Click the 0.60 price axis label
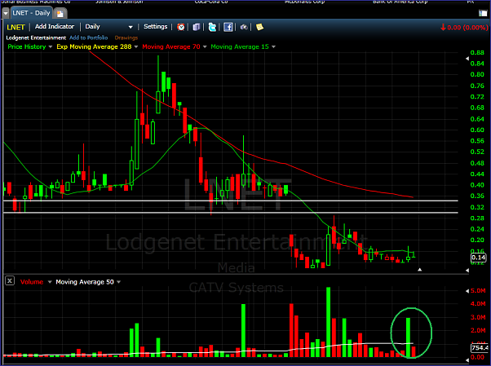The width and height of the screenshot is (491, 366). [477, 130]
